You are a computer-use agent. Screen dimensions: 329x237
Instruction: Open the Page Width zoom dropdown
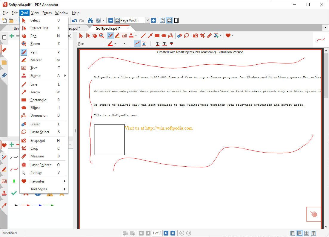point(147,20)
